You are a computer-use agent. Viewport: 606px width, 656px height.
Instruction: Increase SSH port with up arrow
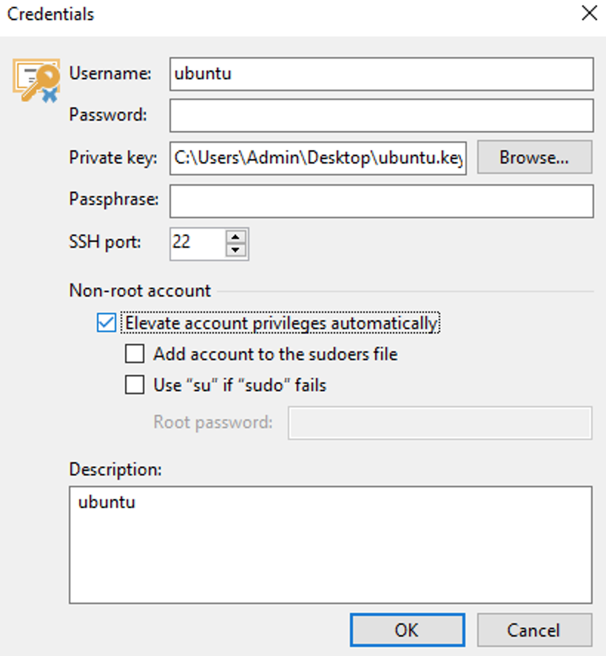(x=235, y=237)
